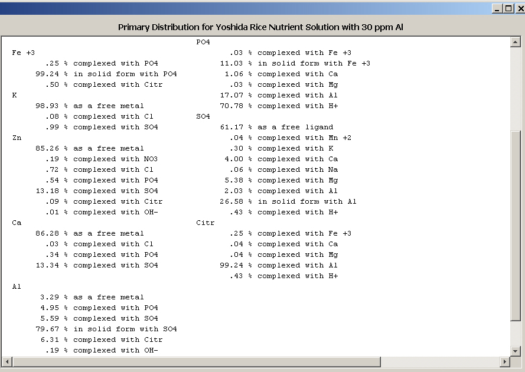Select the row '.04 % complexed with Mn +2'
The image size is (525, 372).
point(291,138)
